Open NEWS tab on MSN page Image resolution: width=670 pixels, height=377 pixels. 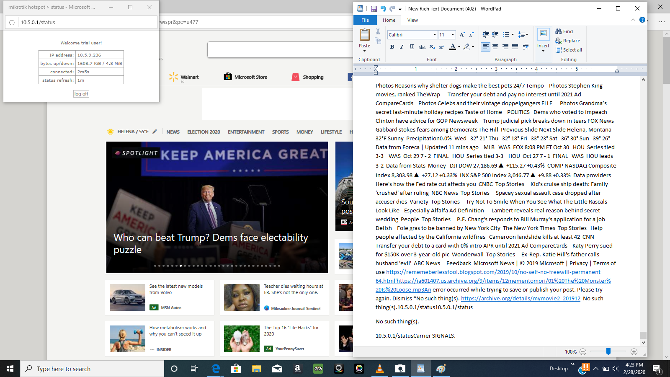(x=173, y=132)
